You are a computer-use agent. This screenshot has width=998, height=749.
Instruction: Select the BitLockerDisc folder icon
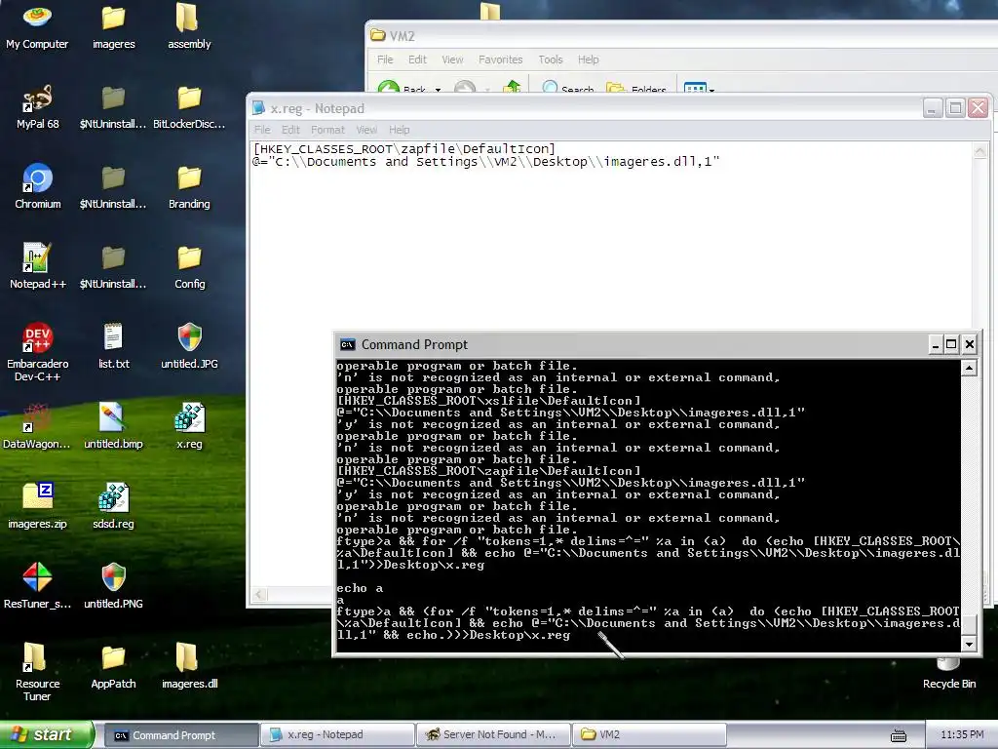click(189, 105)
